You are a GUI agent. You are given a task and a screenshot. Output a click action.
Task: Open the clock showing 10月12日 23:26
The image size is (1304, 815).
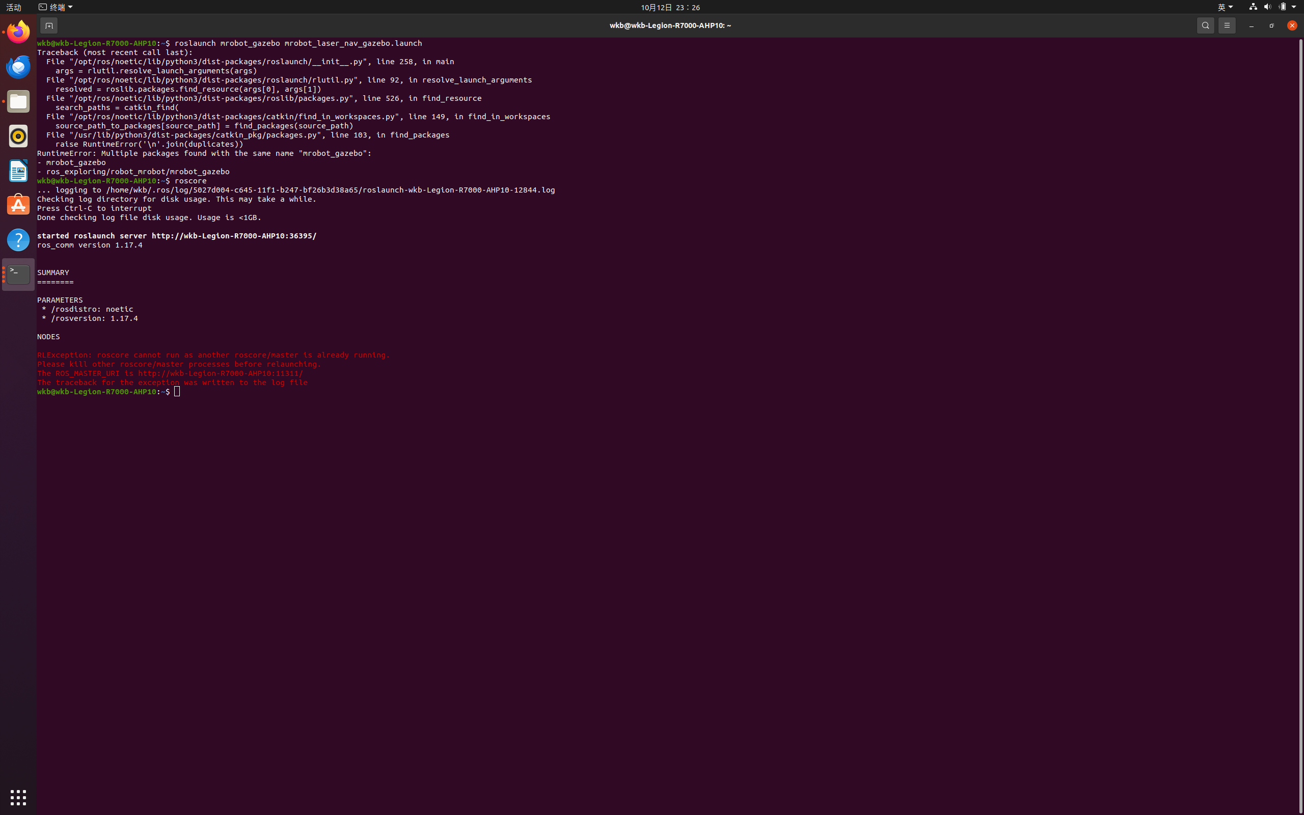670,7
